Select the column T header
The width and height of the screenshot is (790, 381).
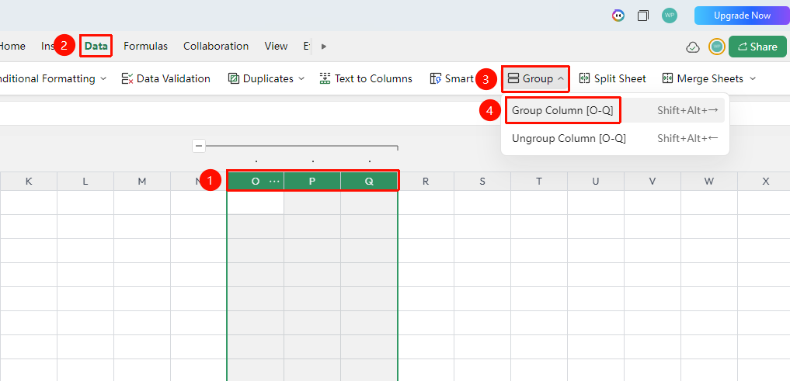pyautogui.click(x=539, y=182)
